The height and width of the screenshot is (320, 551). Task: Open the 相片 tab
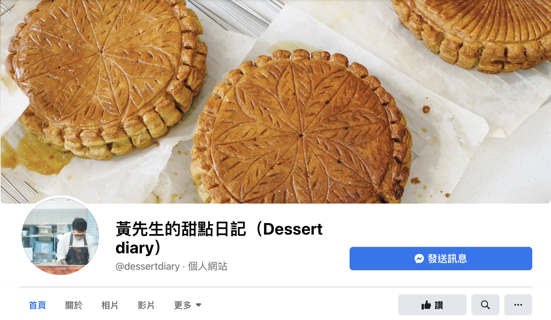(x=110, y=305)
